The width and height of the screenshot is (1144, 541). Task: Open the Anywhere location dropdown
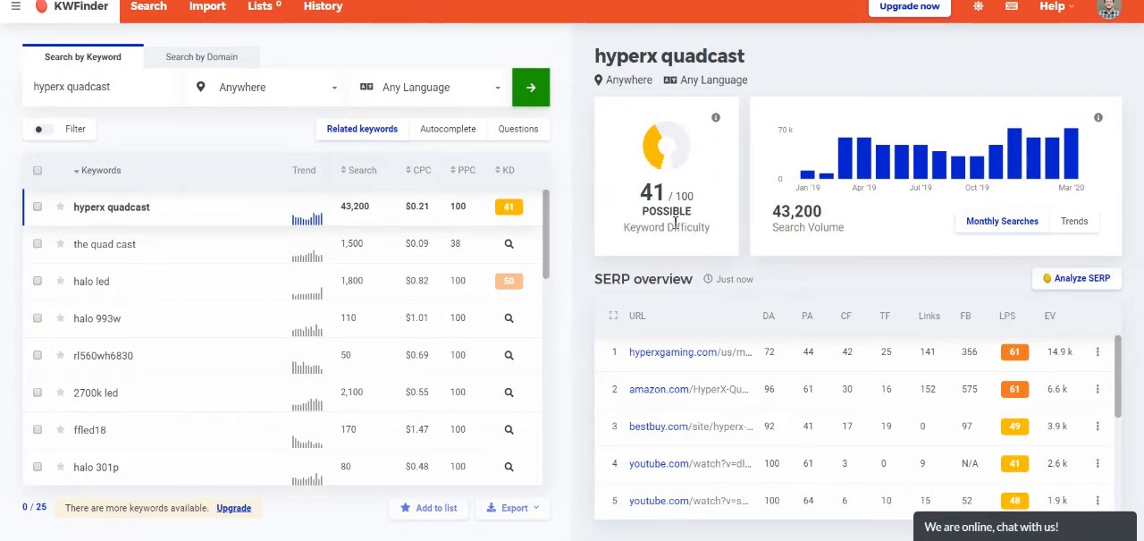point(266,88)
